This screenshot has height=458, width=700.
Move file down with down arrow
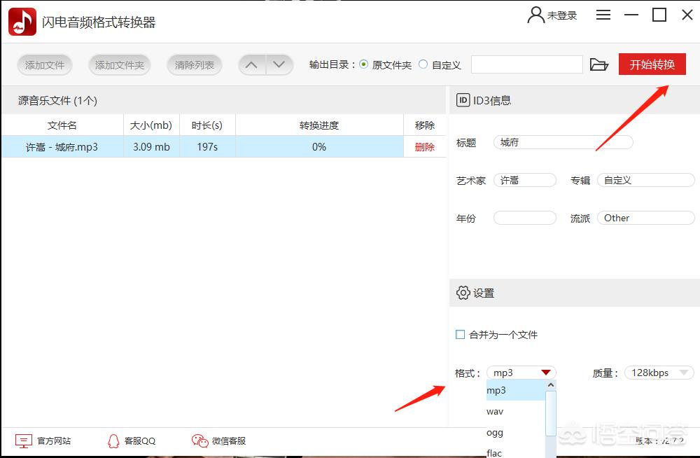(x=279, y=65)
